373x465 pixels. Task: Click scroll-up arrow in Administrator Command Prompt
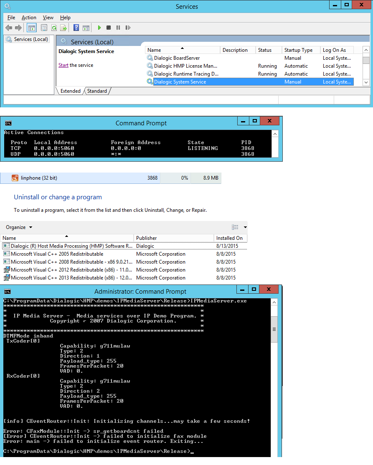coord(274,302)
